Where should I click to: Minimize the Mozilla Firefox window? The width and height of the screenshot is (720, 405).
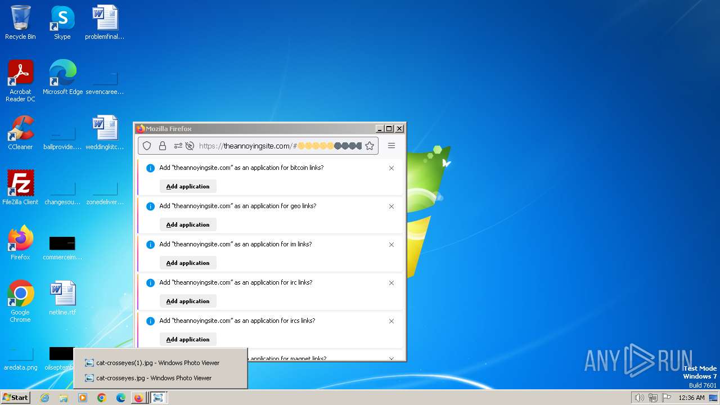pos(380,129)
